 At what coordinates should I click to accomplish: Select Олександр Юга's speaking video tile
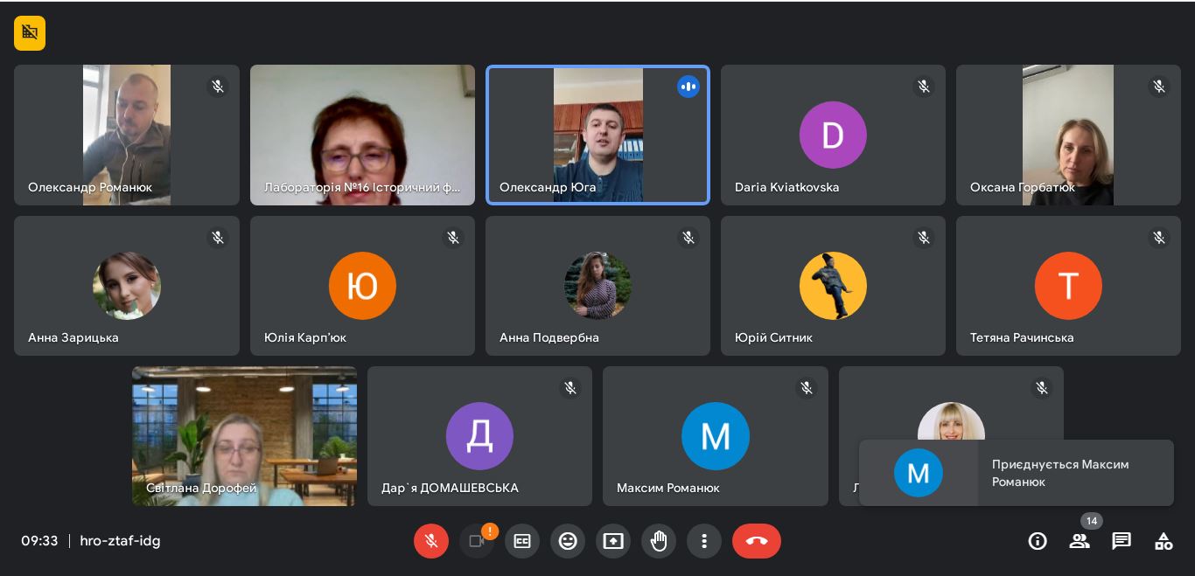click(x=597, y=135)
